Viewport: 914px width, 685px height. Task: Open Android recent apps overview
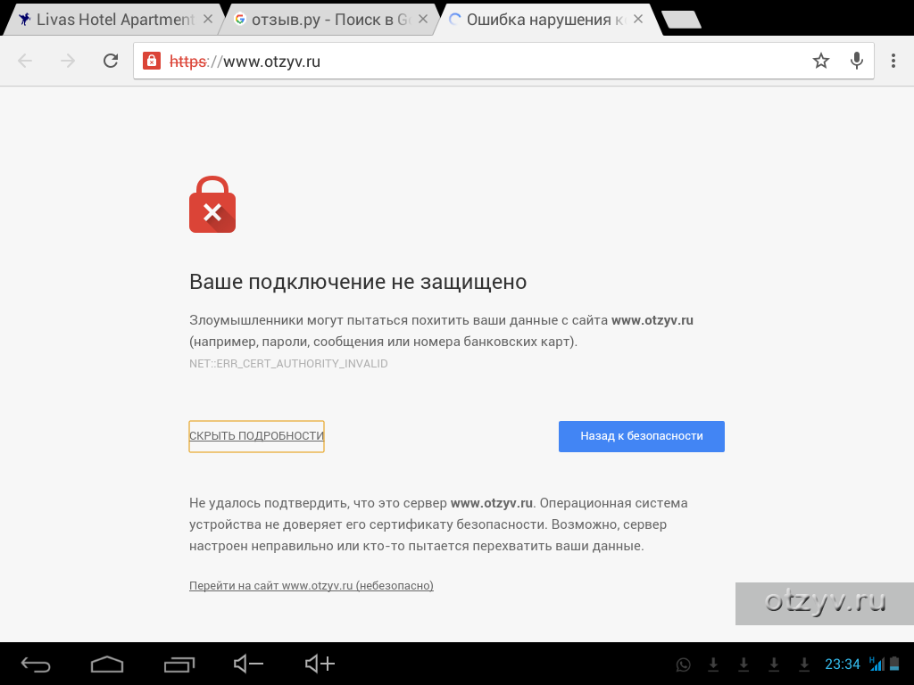tap(179, 664)
